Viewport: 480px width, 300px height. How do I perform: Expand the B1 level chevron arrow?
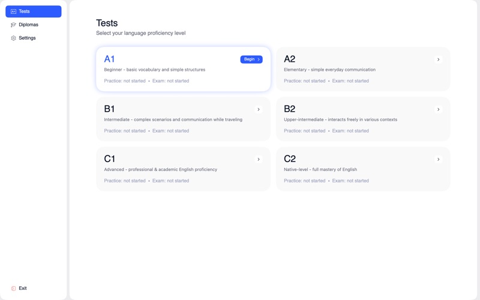coord(259,109)
